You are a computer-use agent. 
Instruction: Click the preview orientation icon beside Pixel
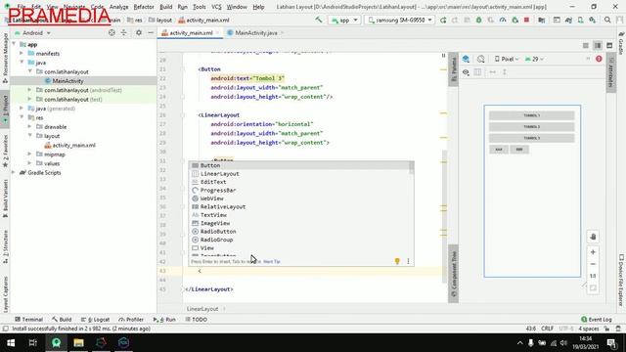pos(480,59)
